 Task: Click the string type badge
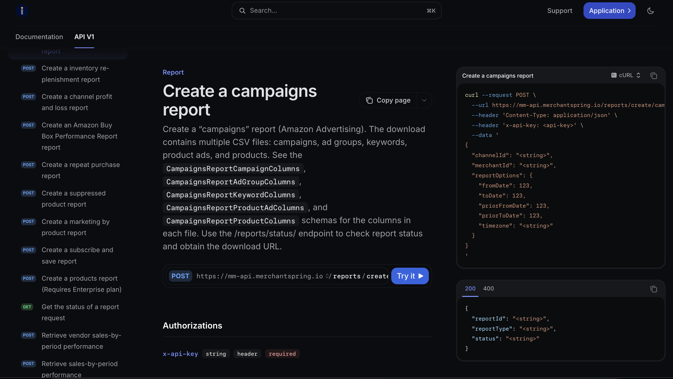(x=216, y=354)
